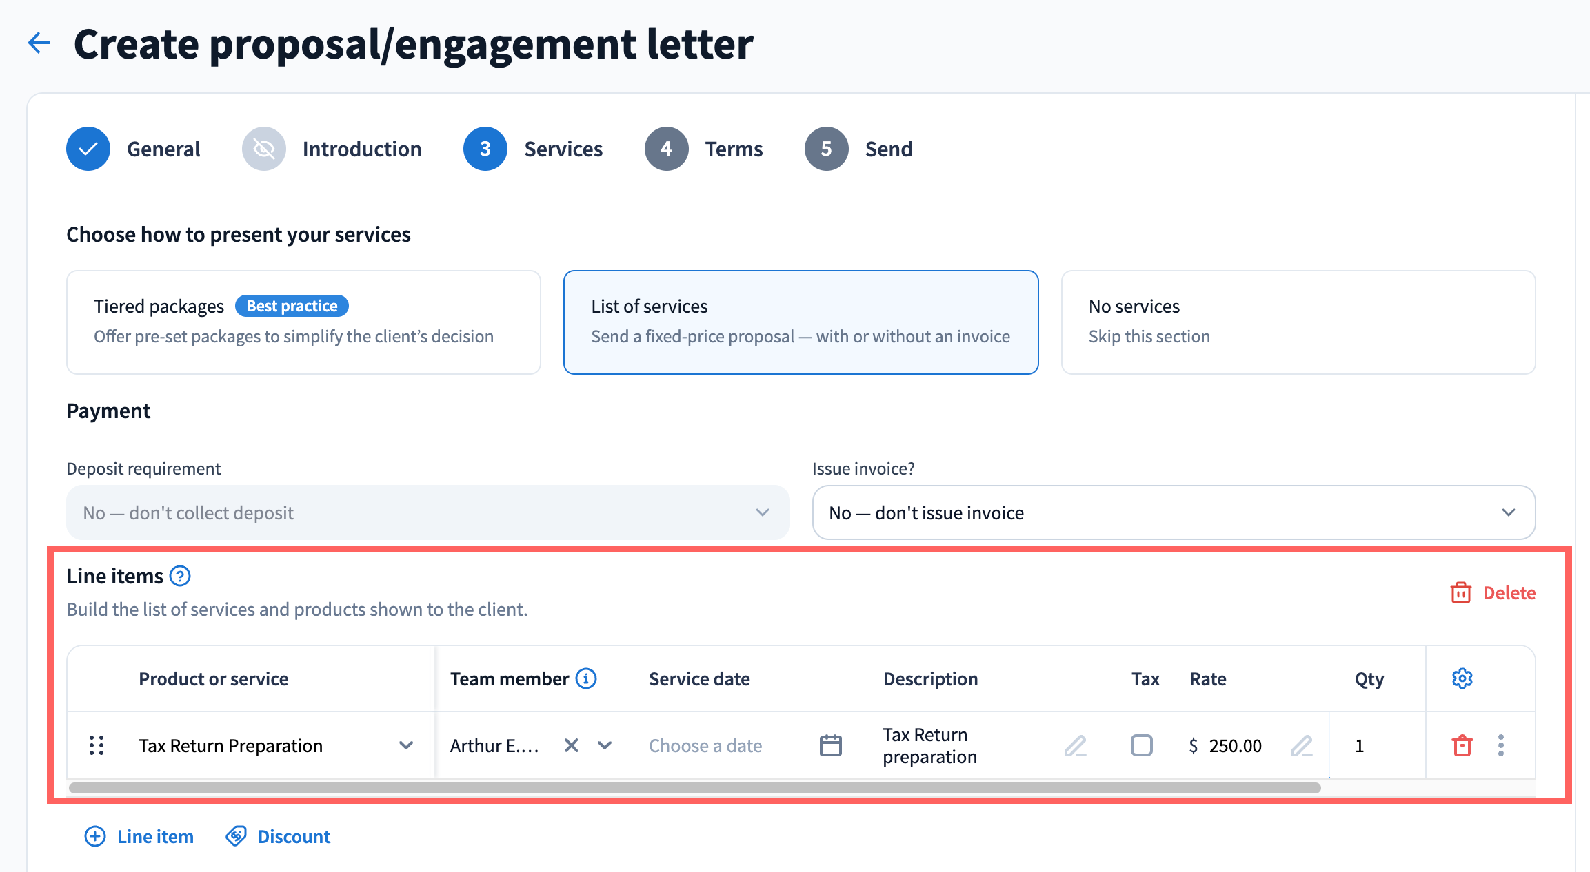Click the Line items help icon
Screen dimensions: 1590x872
pyautogui.click(x=180, y=576)
